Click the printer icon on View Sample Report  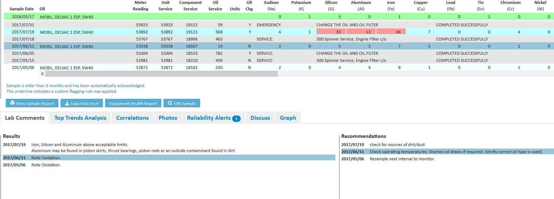12,103
